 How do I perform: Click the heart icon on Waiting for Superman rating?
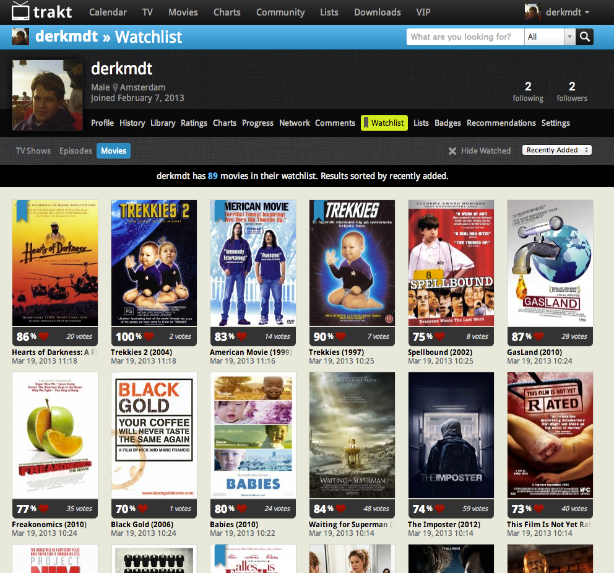pyautogui.click(x=340, y=509)
